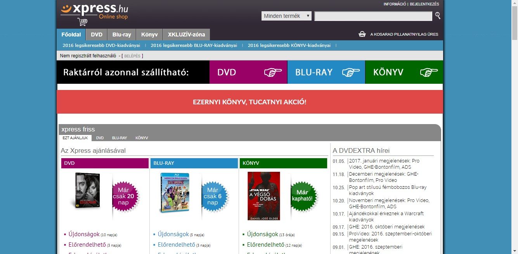Open news 'Pop art stílusú fémbobozos Blu-ray'
Image resolution: width=518 pixels, height=254 pixels.
click(x=388, y=190)
